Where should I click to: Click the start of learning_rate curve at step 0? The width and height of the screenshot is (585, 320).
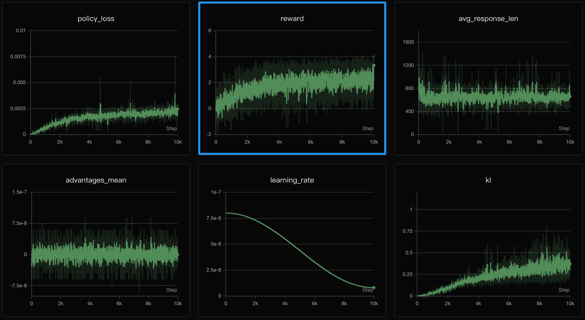[x=226, y=213]
